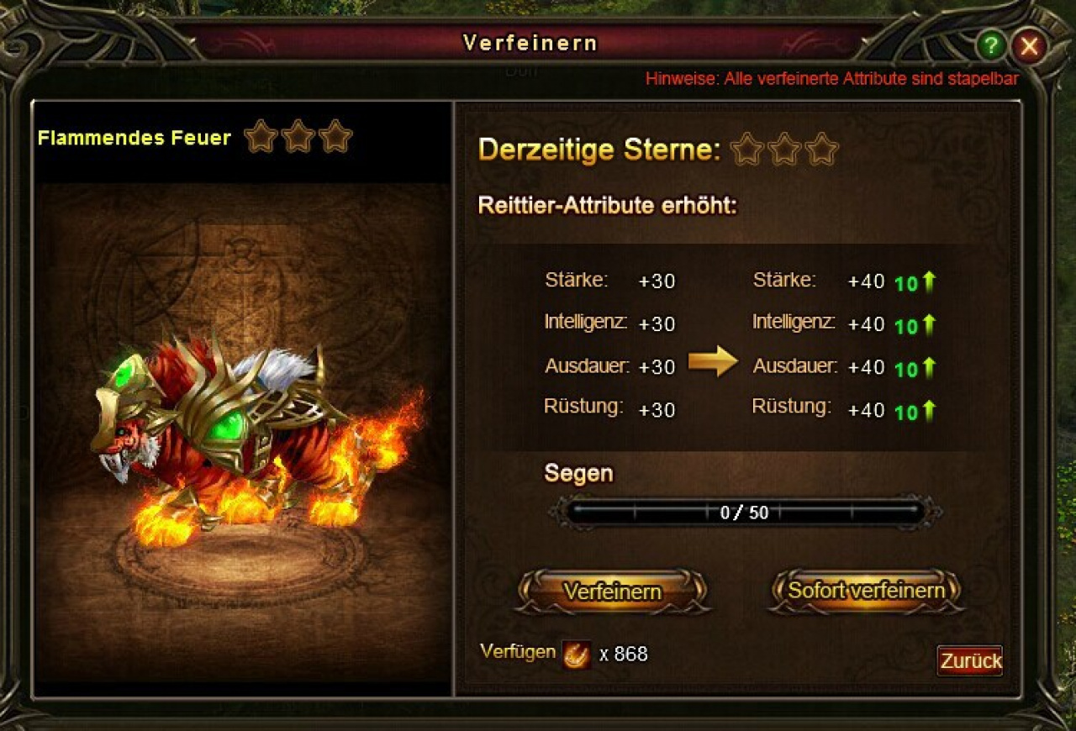
Task: Click the green up arrow beside Intelligenz +40
Action: [x=929, y=324]
